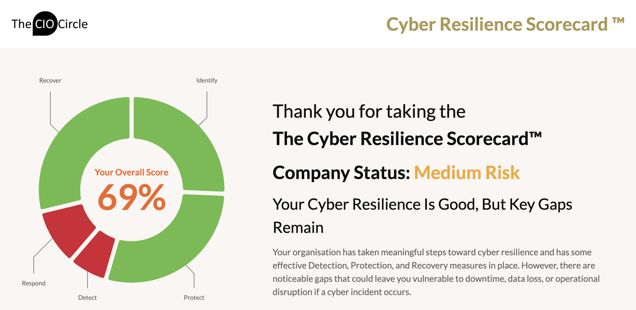
Task: Click the orange 'Medium Risk' status text
Action: point(467,173)
